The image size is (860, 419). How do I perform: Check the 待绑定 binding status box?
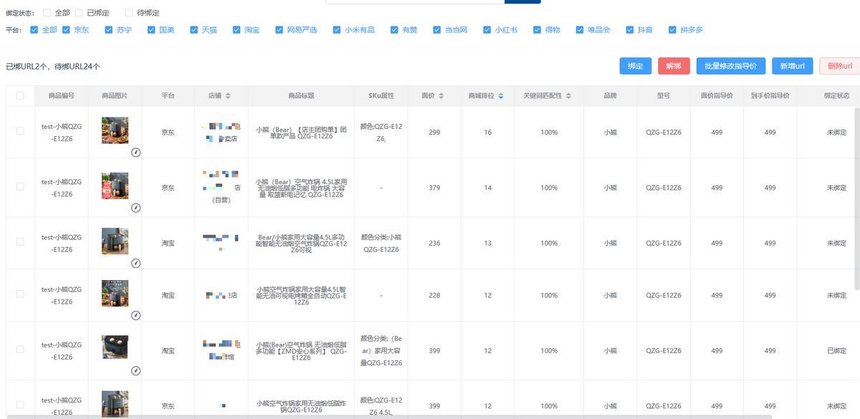(x=129, y=13)
